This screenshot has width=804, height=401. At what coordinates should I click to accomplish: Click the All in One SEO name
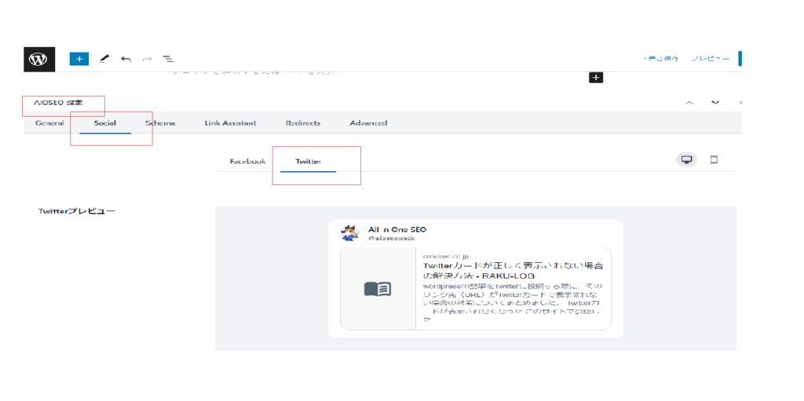397,229
